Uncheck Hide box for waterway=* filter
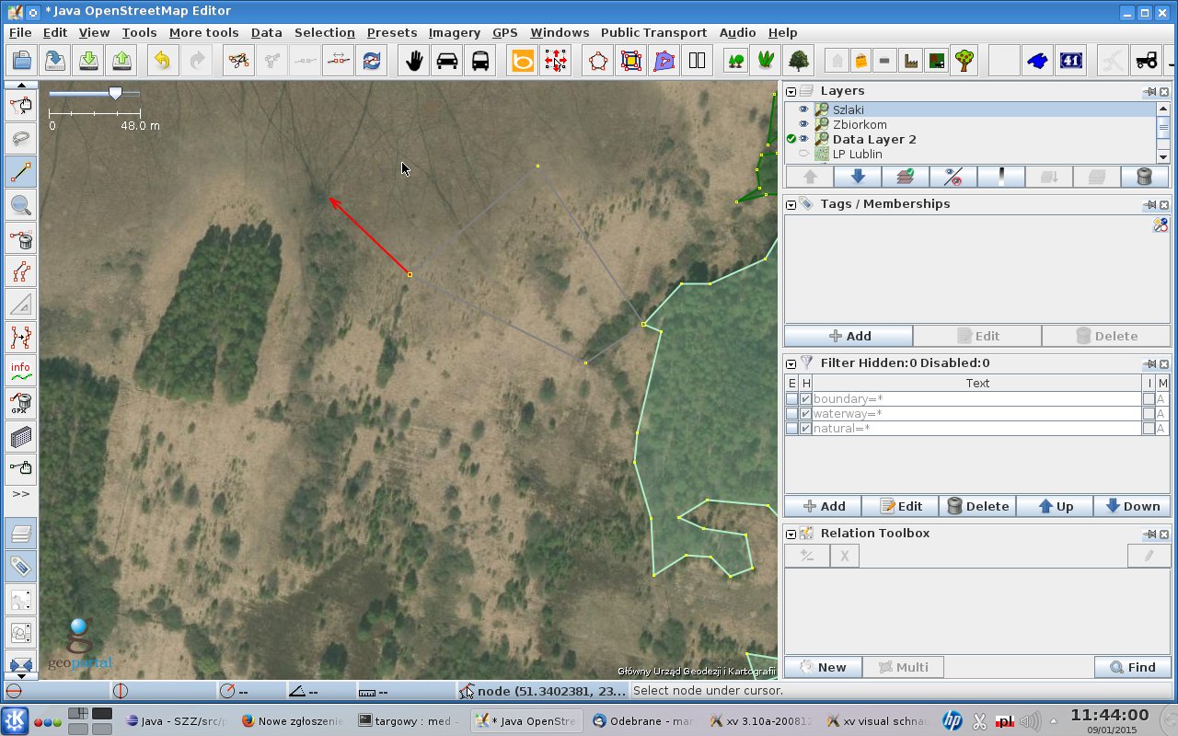Viewport: 1178px width, 736px height. point(806,414)
